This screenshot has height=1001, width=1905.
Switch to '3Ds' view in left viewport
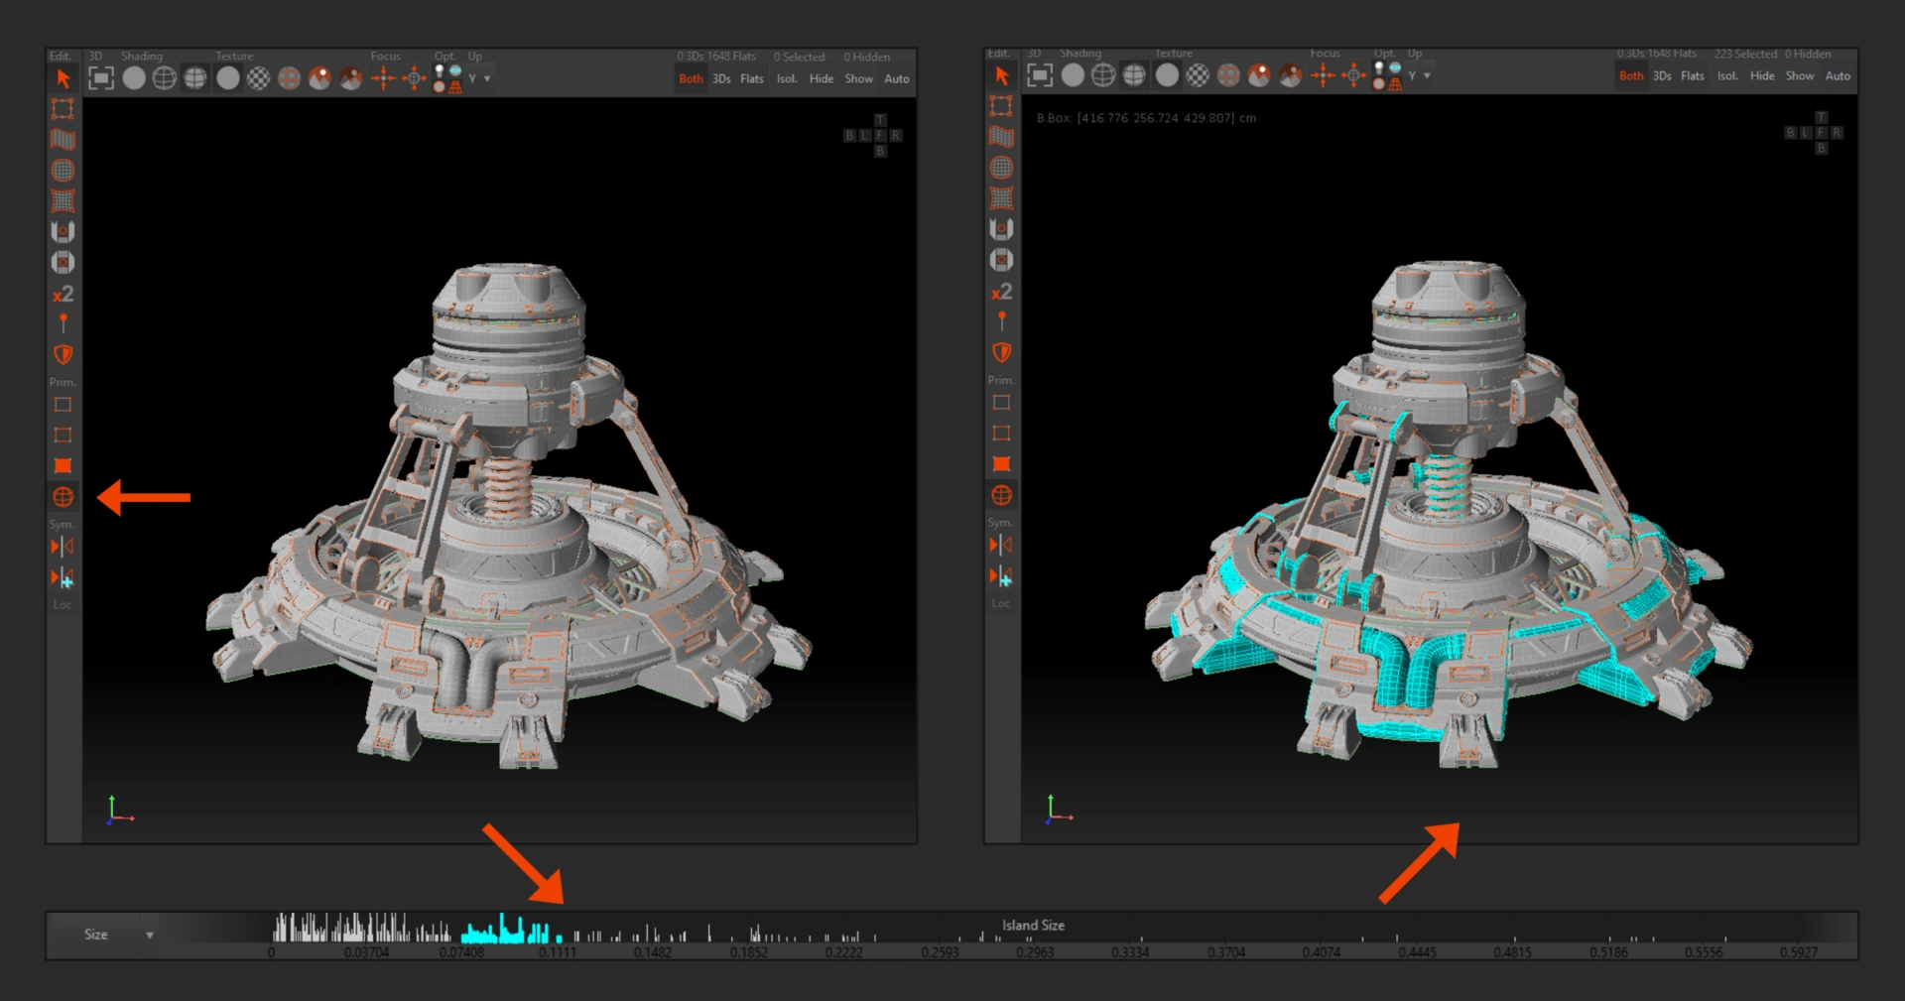click(x=721, y=79)
